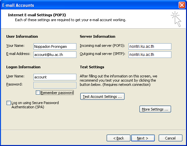Click the Test Account Settings button
This screenshot has height=146, width=187.
tap(102, 97)
